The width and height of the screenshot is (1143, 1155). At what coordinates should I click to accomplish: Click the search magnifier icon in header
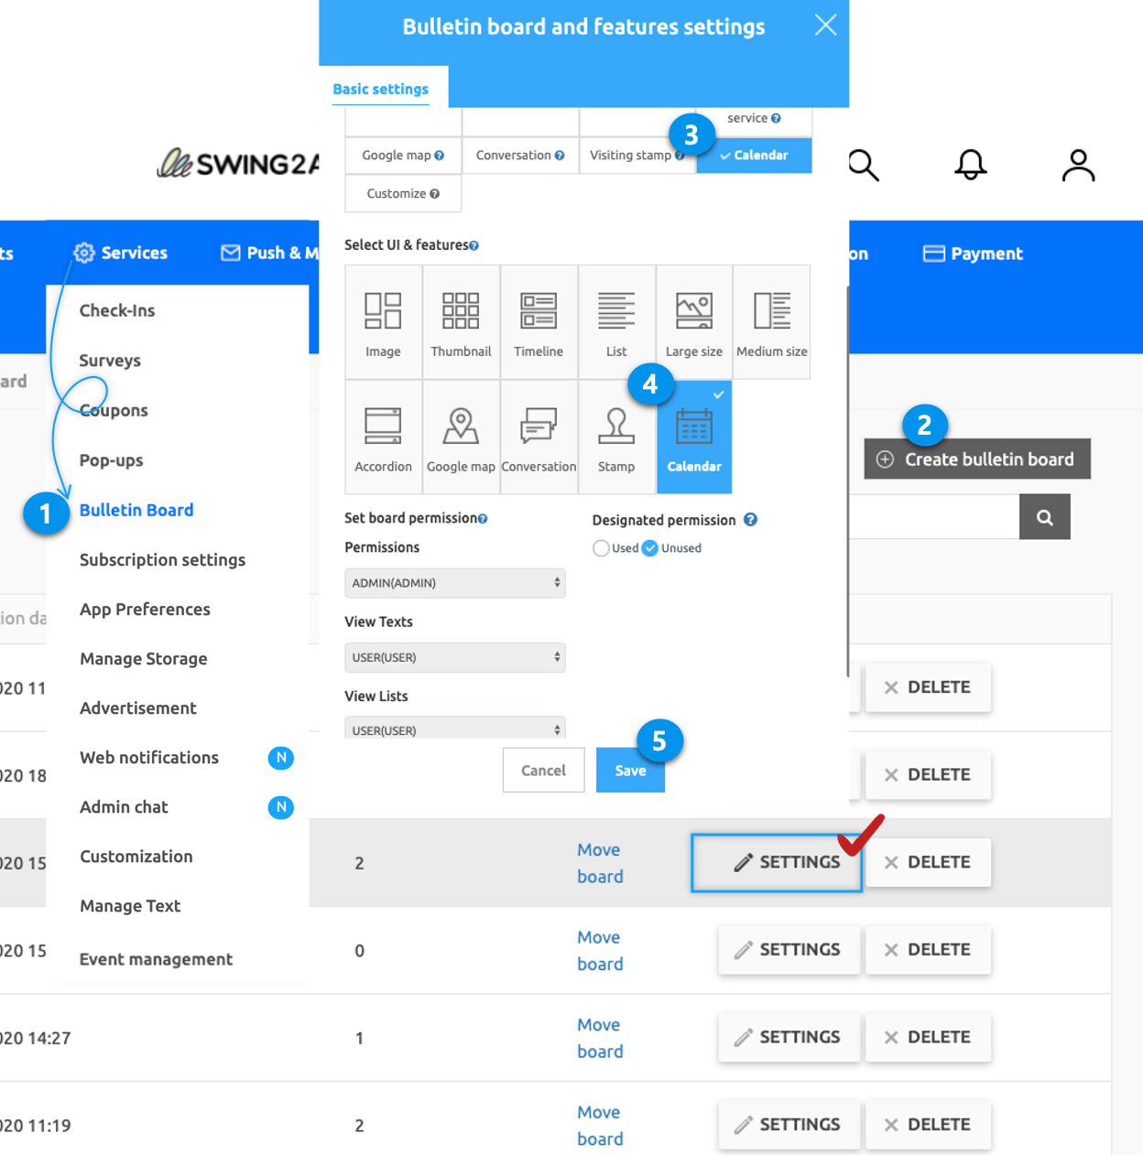[x=863, y=166]
